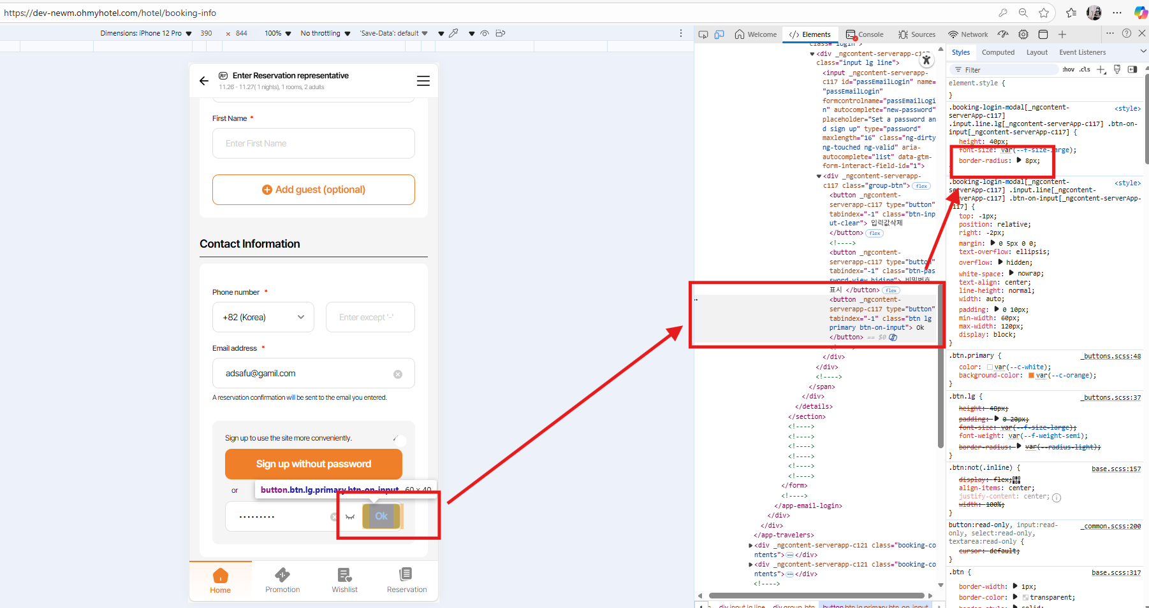Toggle password visibility eye icon
This screenshot has height=608, width=1149.
pyautogui.click(x=350, y=517)
